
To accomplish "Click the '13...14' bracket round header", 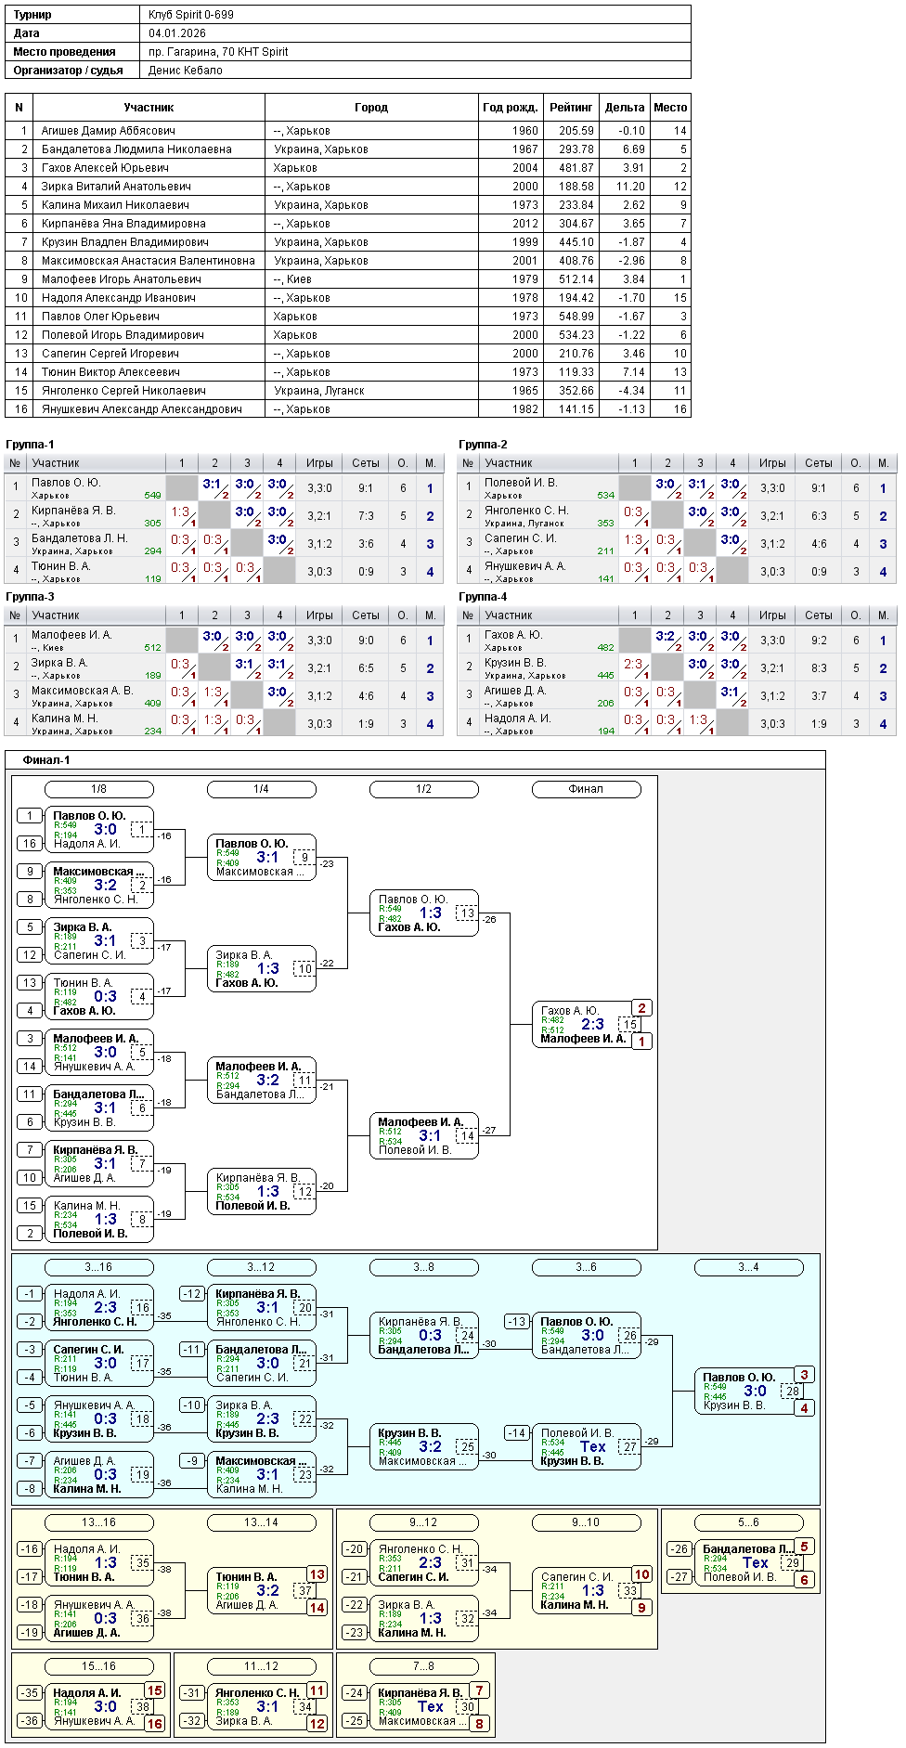I will point(261,1522).
